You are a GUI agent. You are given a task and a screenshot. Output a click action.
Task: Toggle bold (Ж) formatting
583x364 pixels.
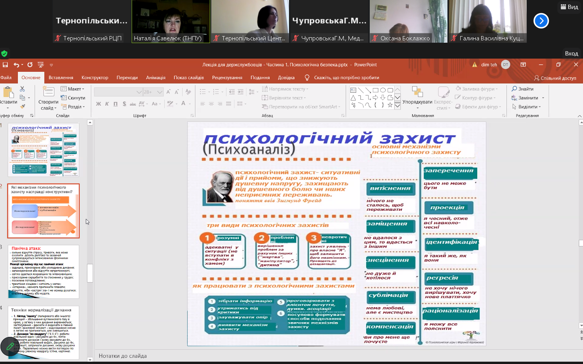(98, 104)
